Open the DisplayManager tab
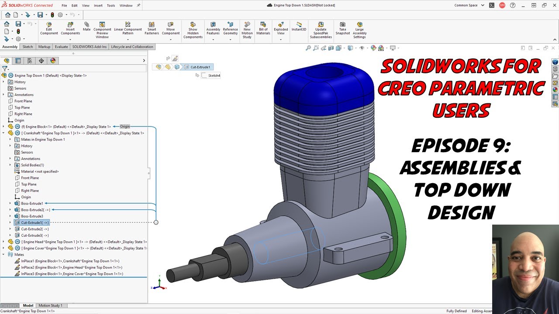559x314 pixels. (53, 61)
